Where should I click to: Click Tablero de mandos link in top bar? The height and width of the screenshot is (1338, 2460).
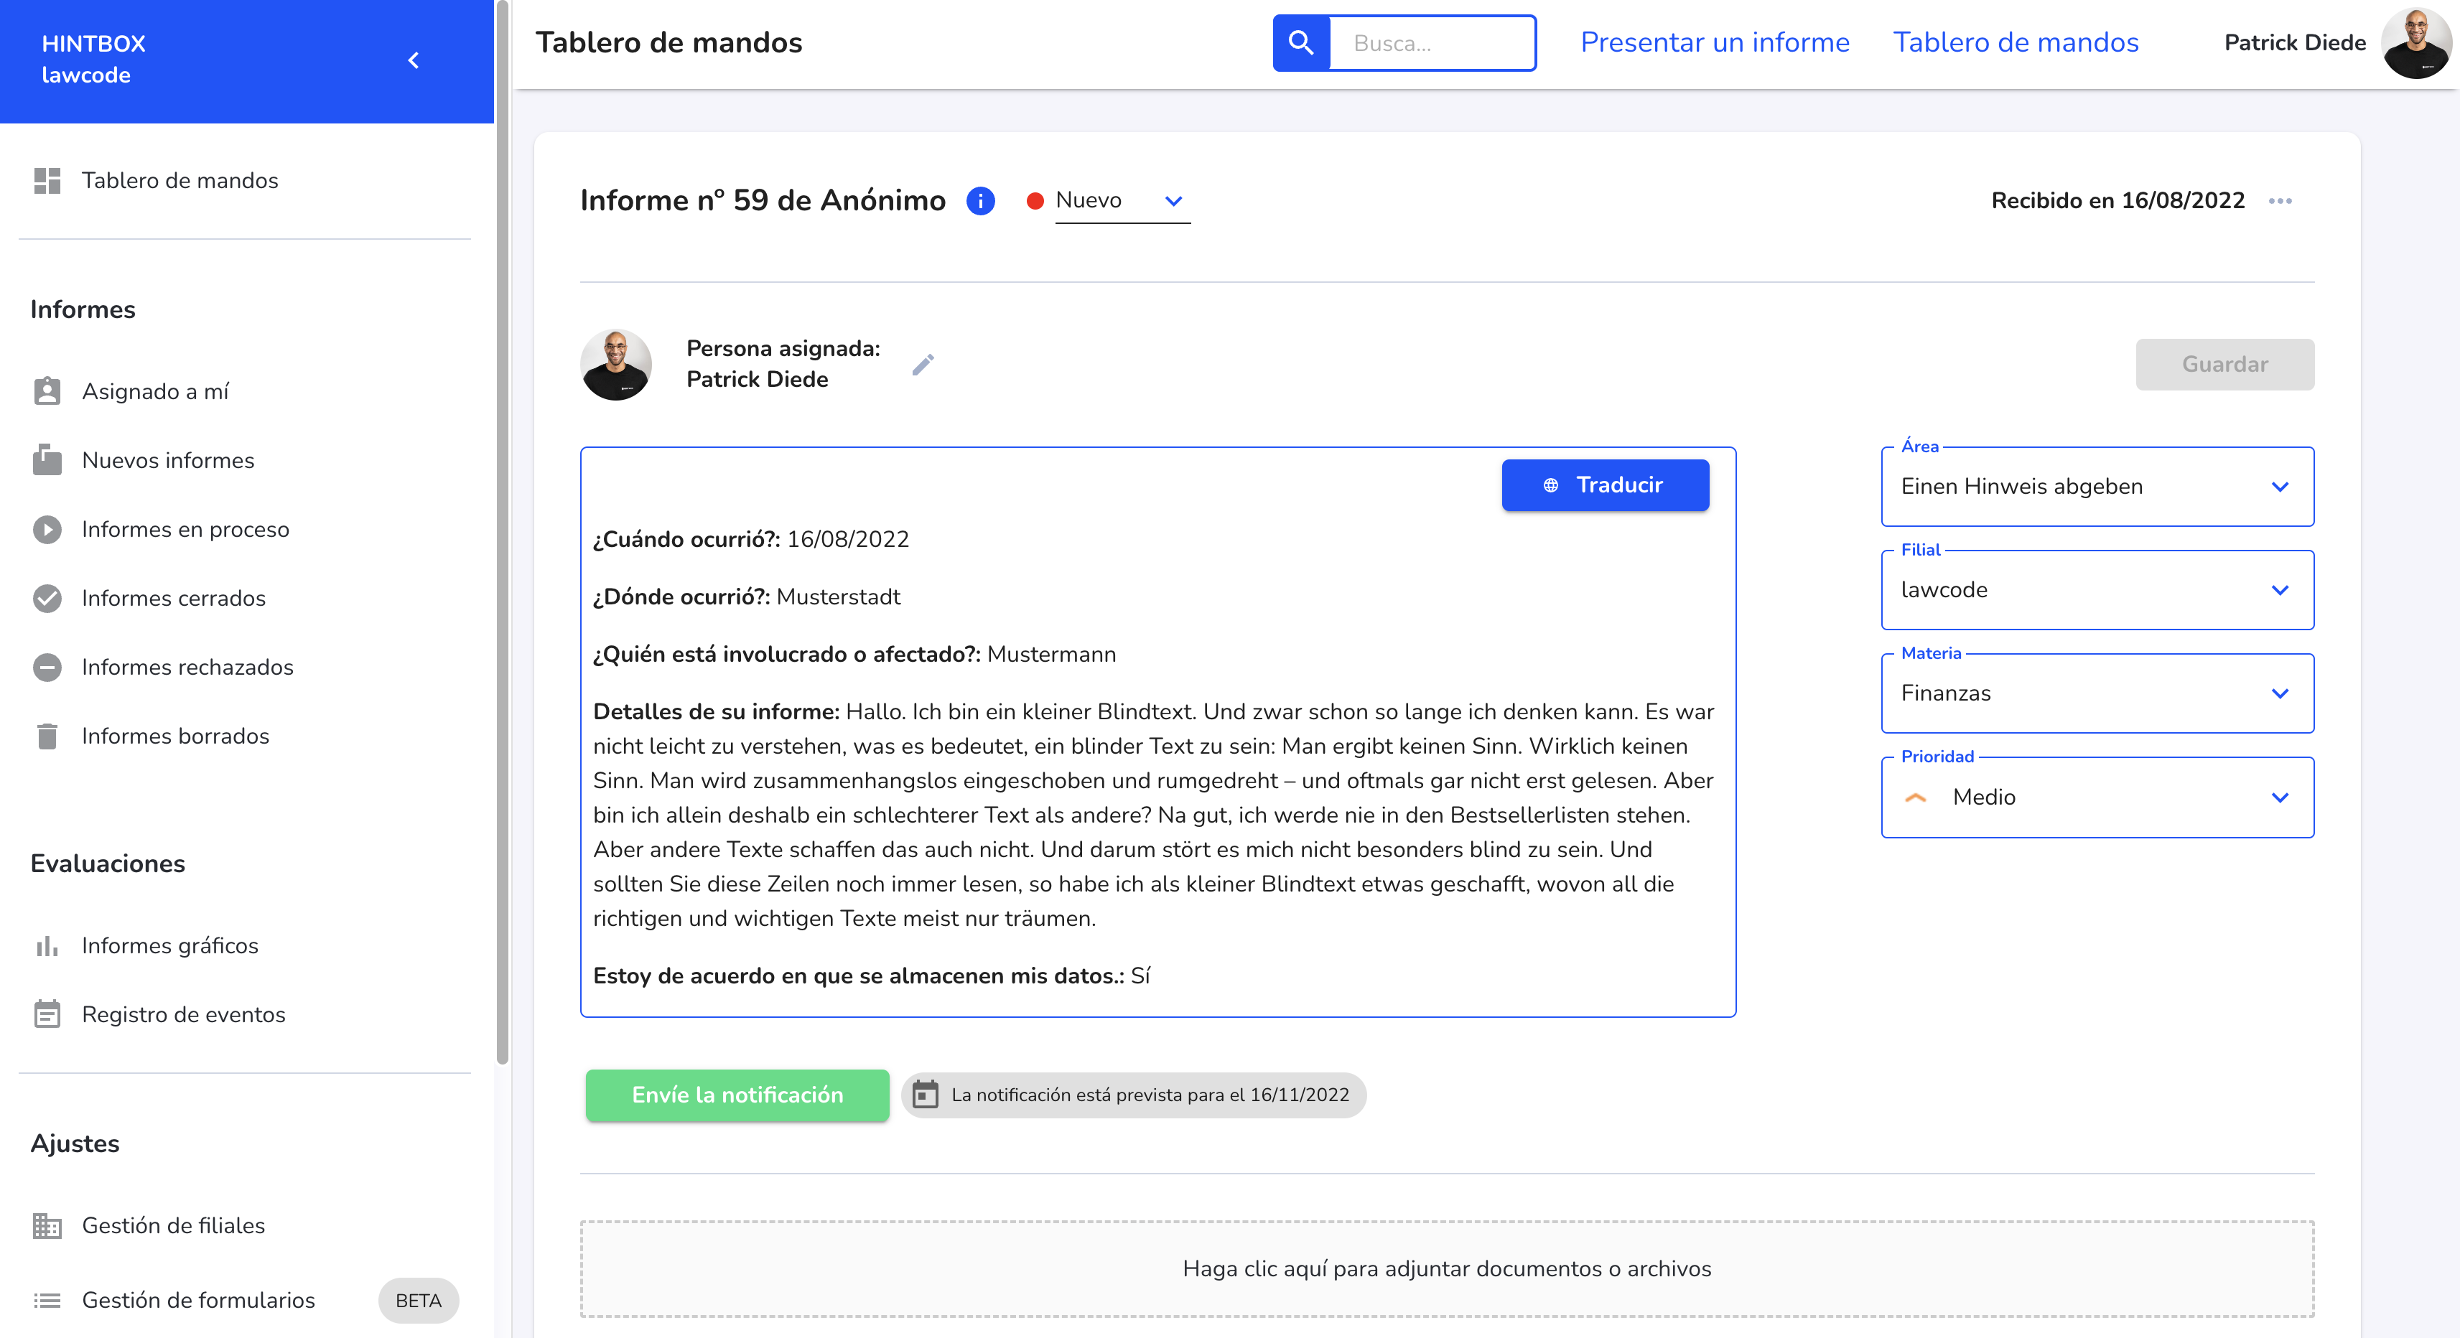pos(2016,43)
